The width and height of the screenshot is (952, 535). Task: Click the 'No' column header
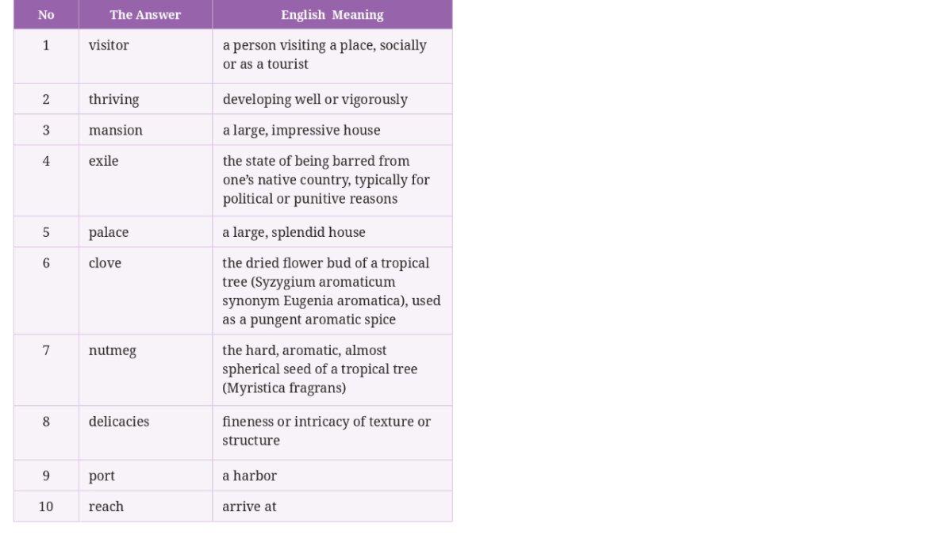(46, 14)
